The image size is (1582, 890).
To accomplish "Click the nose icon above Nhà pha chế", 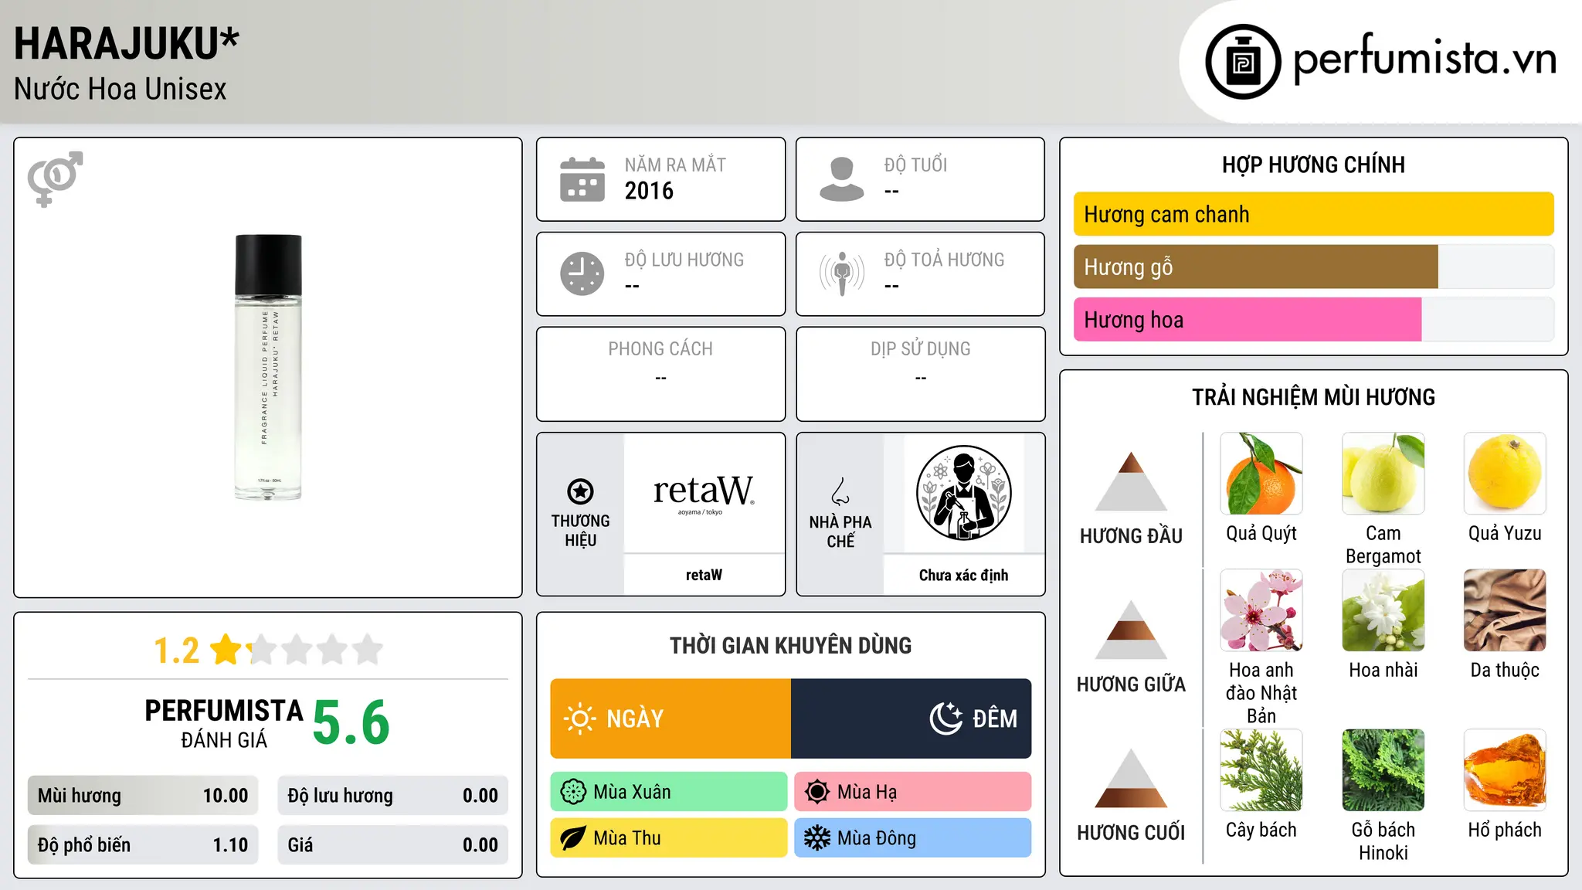I will pyautogui.click(x=840, y=491).
